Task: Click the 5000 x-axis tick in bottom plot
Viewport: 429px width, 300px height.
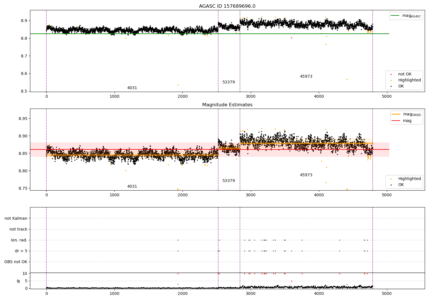Action: point(387,293)
